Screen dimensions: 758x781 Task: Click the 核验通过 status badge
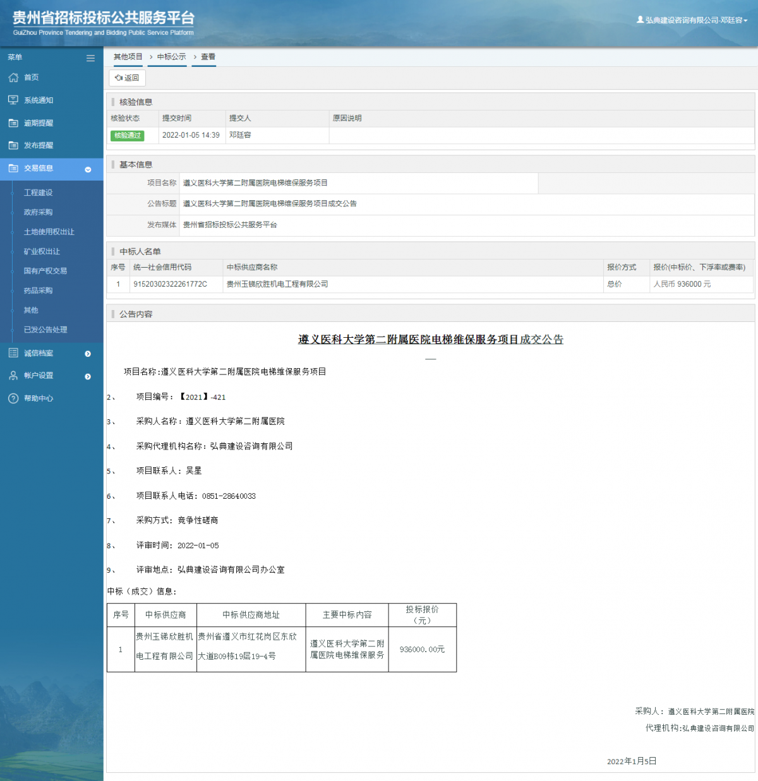pos(128,135)
